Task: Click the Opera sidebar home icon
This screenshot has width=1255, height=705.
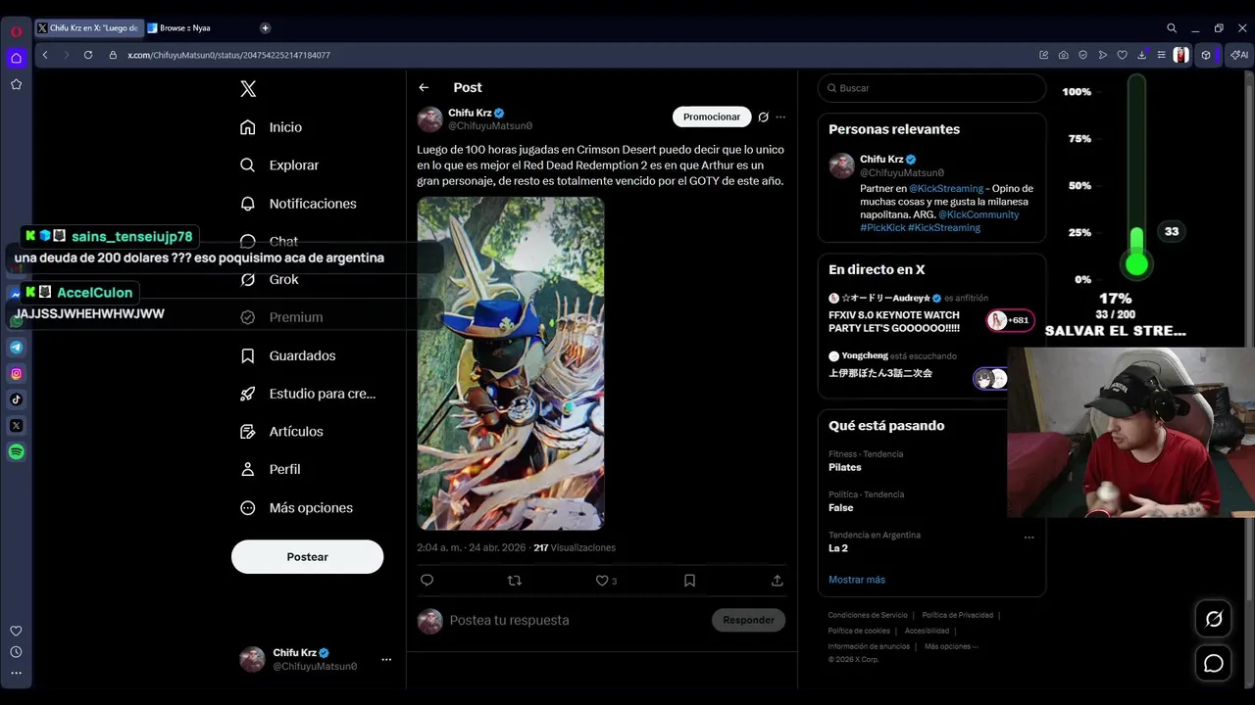Action: pyautogui.click(x=16, y=59)
